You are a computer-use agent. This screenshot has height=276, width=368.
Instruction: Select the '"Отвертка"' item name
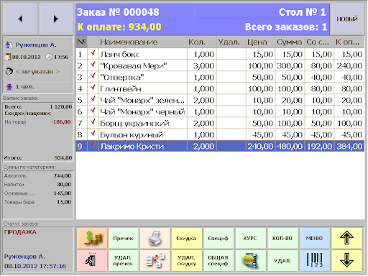pyautogui.click(x=122, y=78)
